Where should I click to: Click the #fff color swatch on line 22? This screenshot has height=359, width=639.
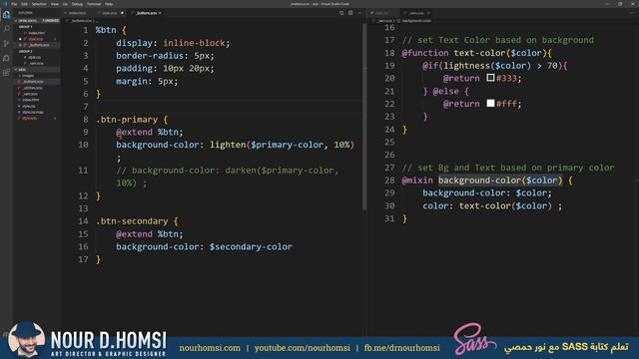coord(490,103)
